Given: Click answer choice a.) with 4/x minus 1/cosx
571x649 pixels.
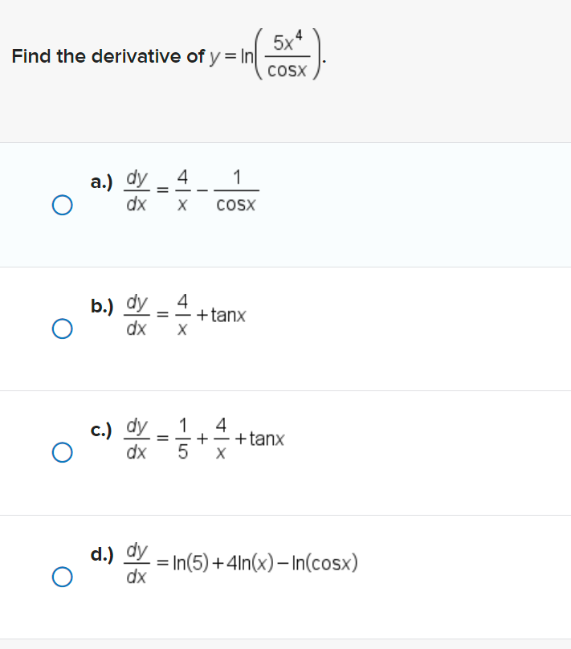Looking at the screenshot, I should coord(190,191).
